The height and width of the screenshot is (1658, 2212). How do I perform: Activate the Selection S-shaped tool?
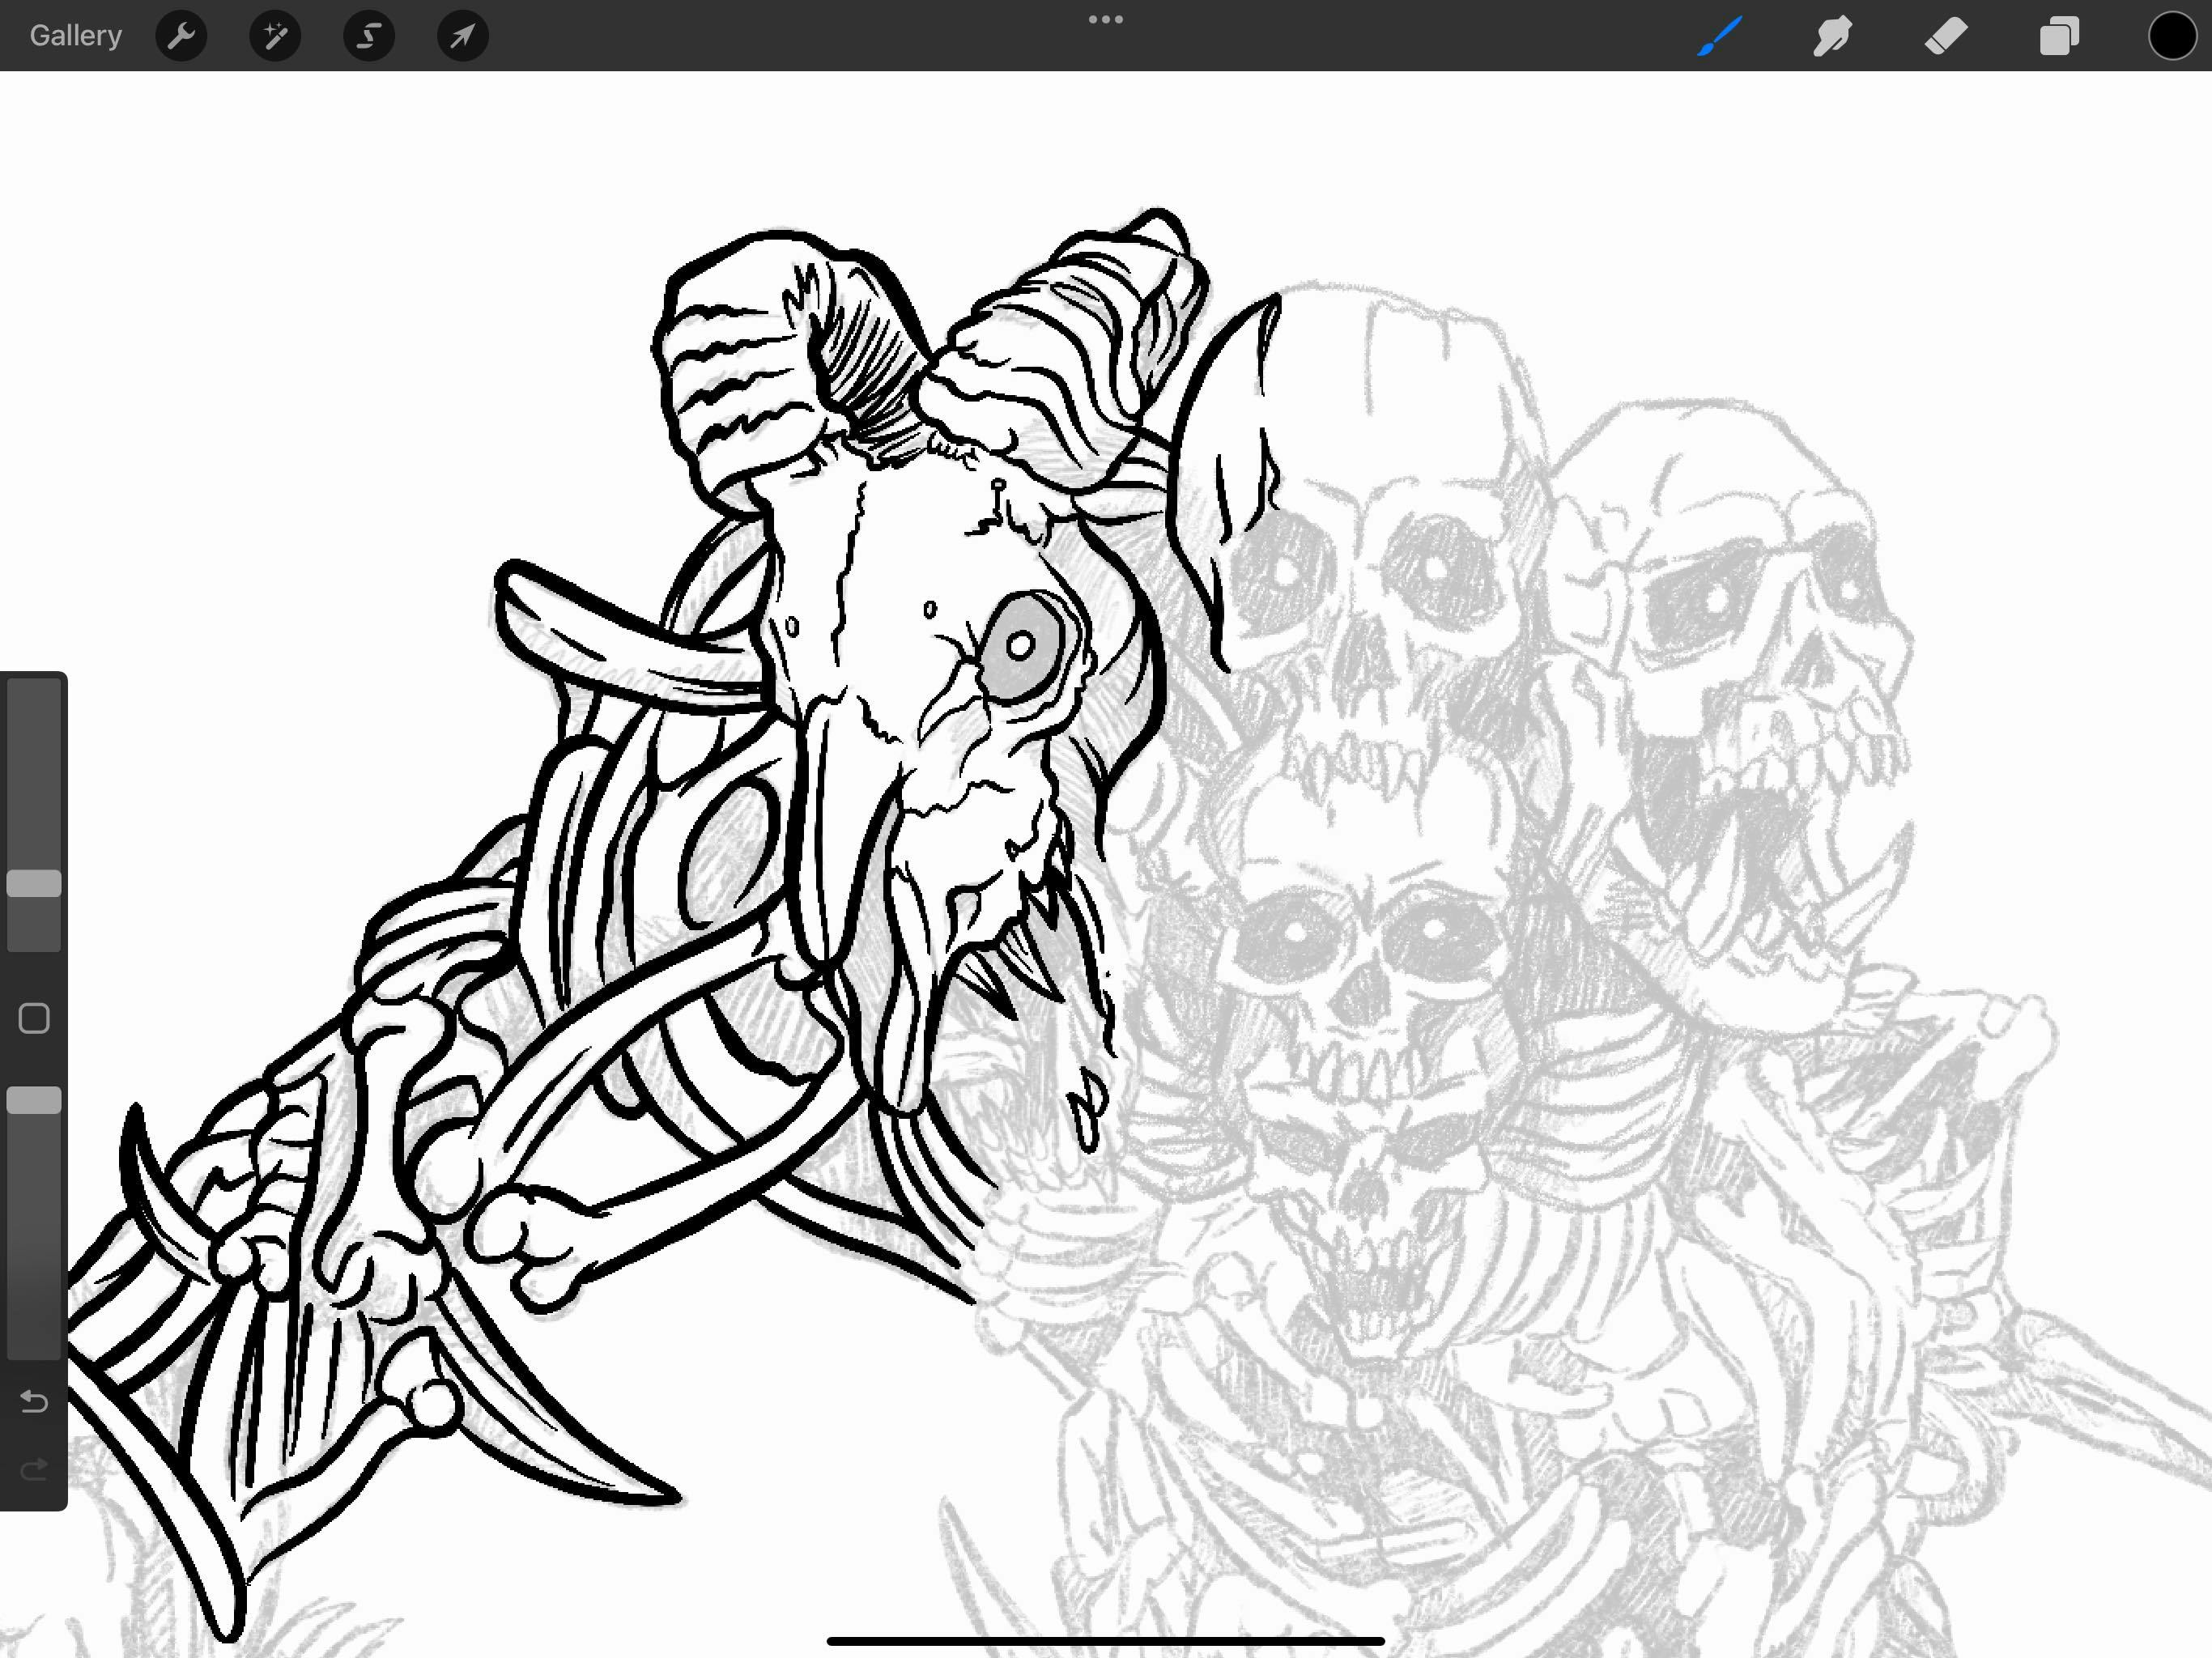coord(369,36)
